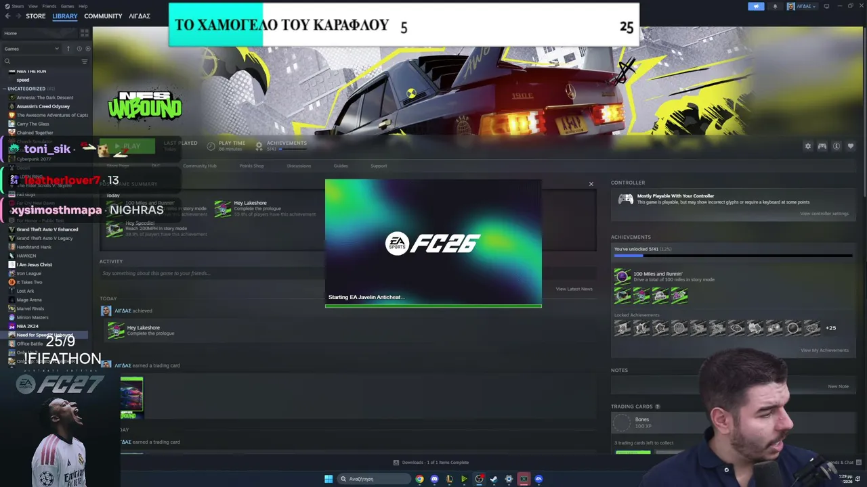867x487 pixels.
Task: Go forward with the Steam forward arrow
Action: click(x=18, y=16)
